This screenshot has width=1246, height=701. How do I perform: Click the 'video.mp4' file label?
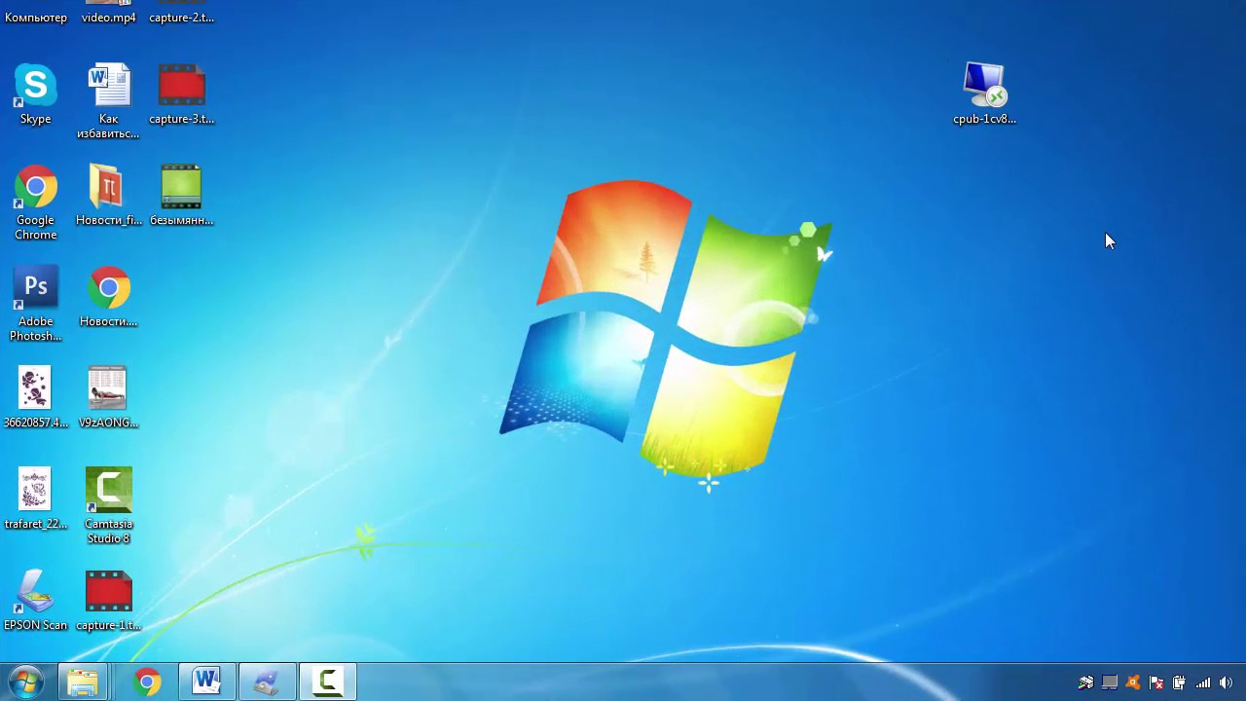point(108,18)
